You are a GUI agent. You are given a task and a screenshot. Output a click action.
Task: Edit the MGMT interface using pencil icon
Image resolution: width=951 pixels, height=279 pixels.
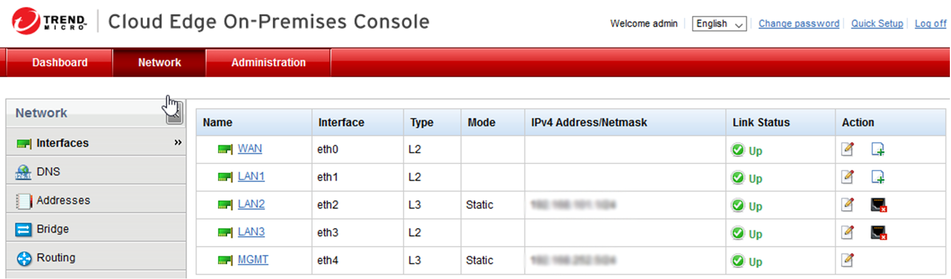click(x=847, y=260)
